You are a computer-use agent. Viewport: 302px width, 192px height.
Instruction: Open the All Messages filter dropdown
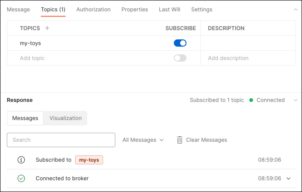point(143,140)
